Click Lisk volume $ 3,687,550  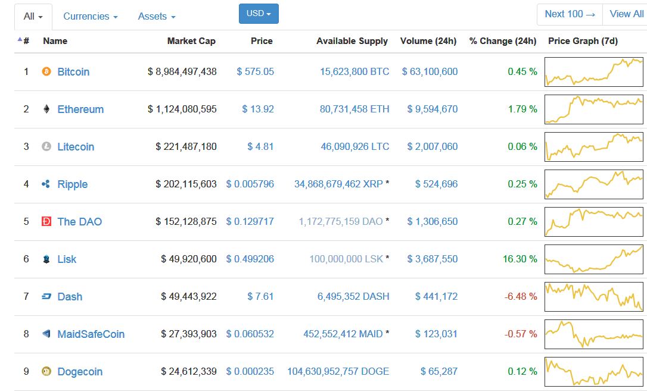[433, 259]
